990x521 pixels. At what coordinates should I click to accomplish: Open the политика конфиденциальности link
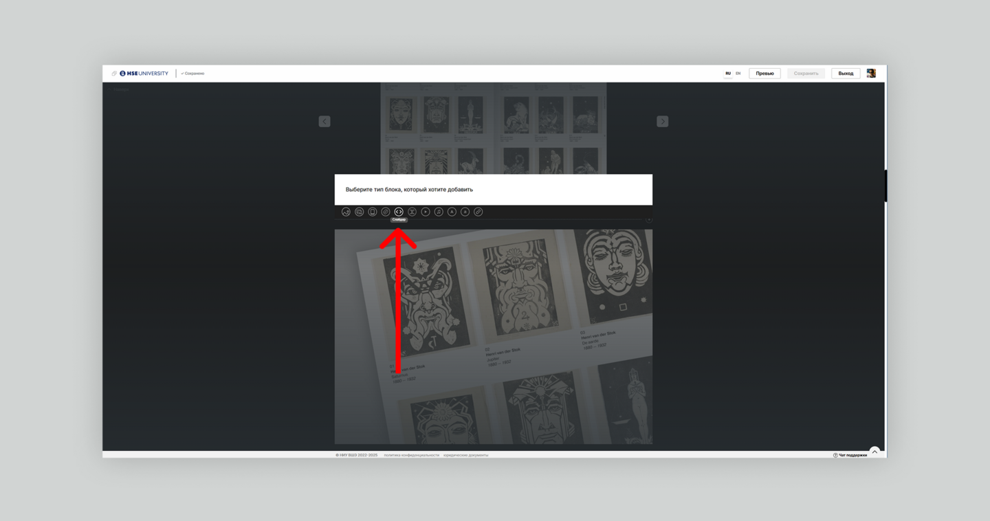click(411, 455)
